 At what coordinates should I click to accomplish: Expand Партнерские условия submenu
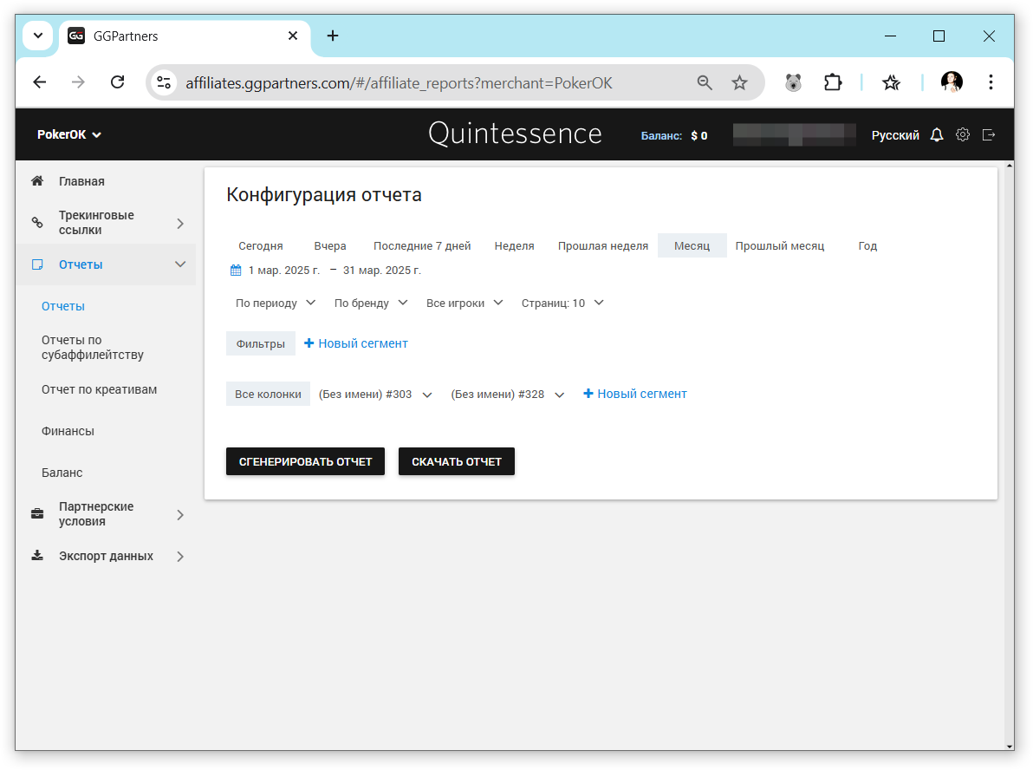[x=180, y=515]
